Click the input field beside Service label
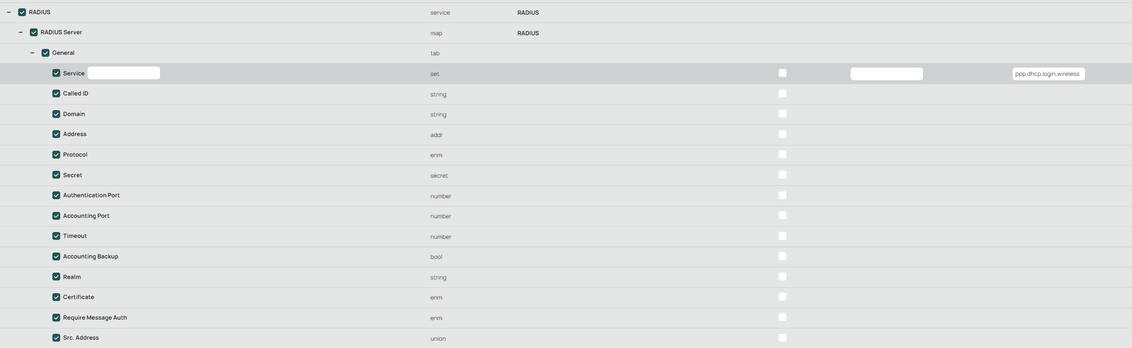Image resolution: width=1132 pixels, height=348 pixels. [124, 73]
